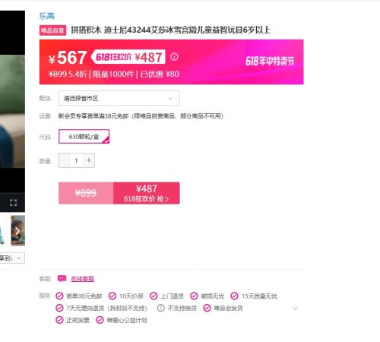Select the 630颗粒/盒 size option
The width and height of the screenshot is (380, 342).
84,137
